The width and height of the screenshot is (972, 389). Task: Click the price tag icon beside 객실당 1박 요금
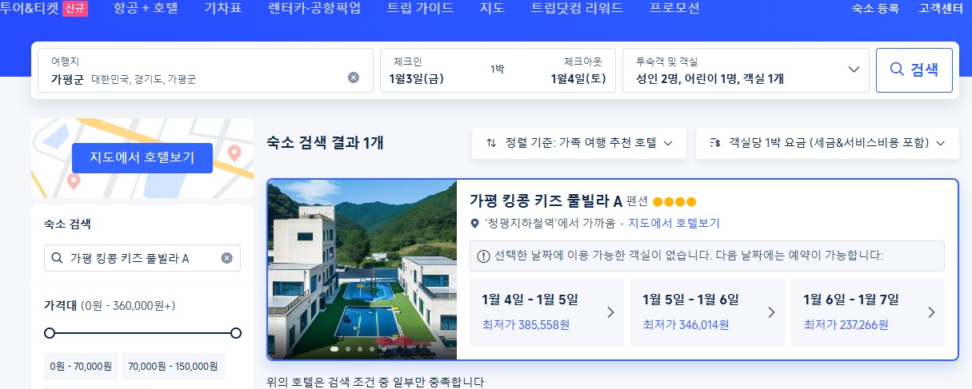715,143
